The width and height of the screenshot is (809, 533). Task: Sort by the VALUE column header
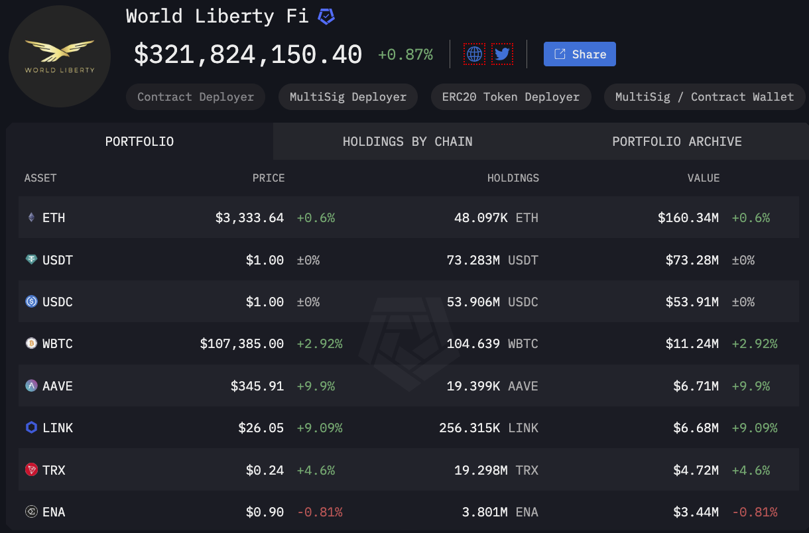[704, 178]
